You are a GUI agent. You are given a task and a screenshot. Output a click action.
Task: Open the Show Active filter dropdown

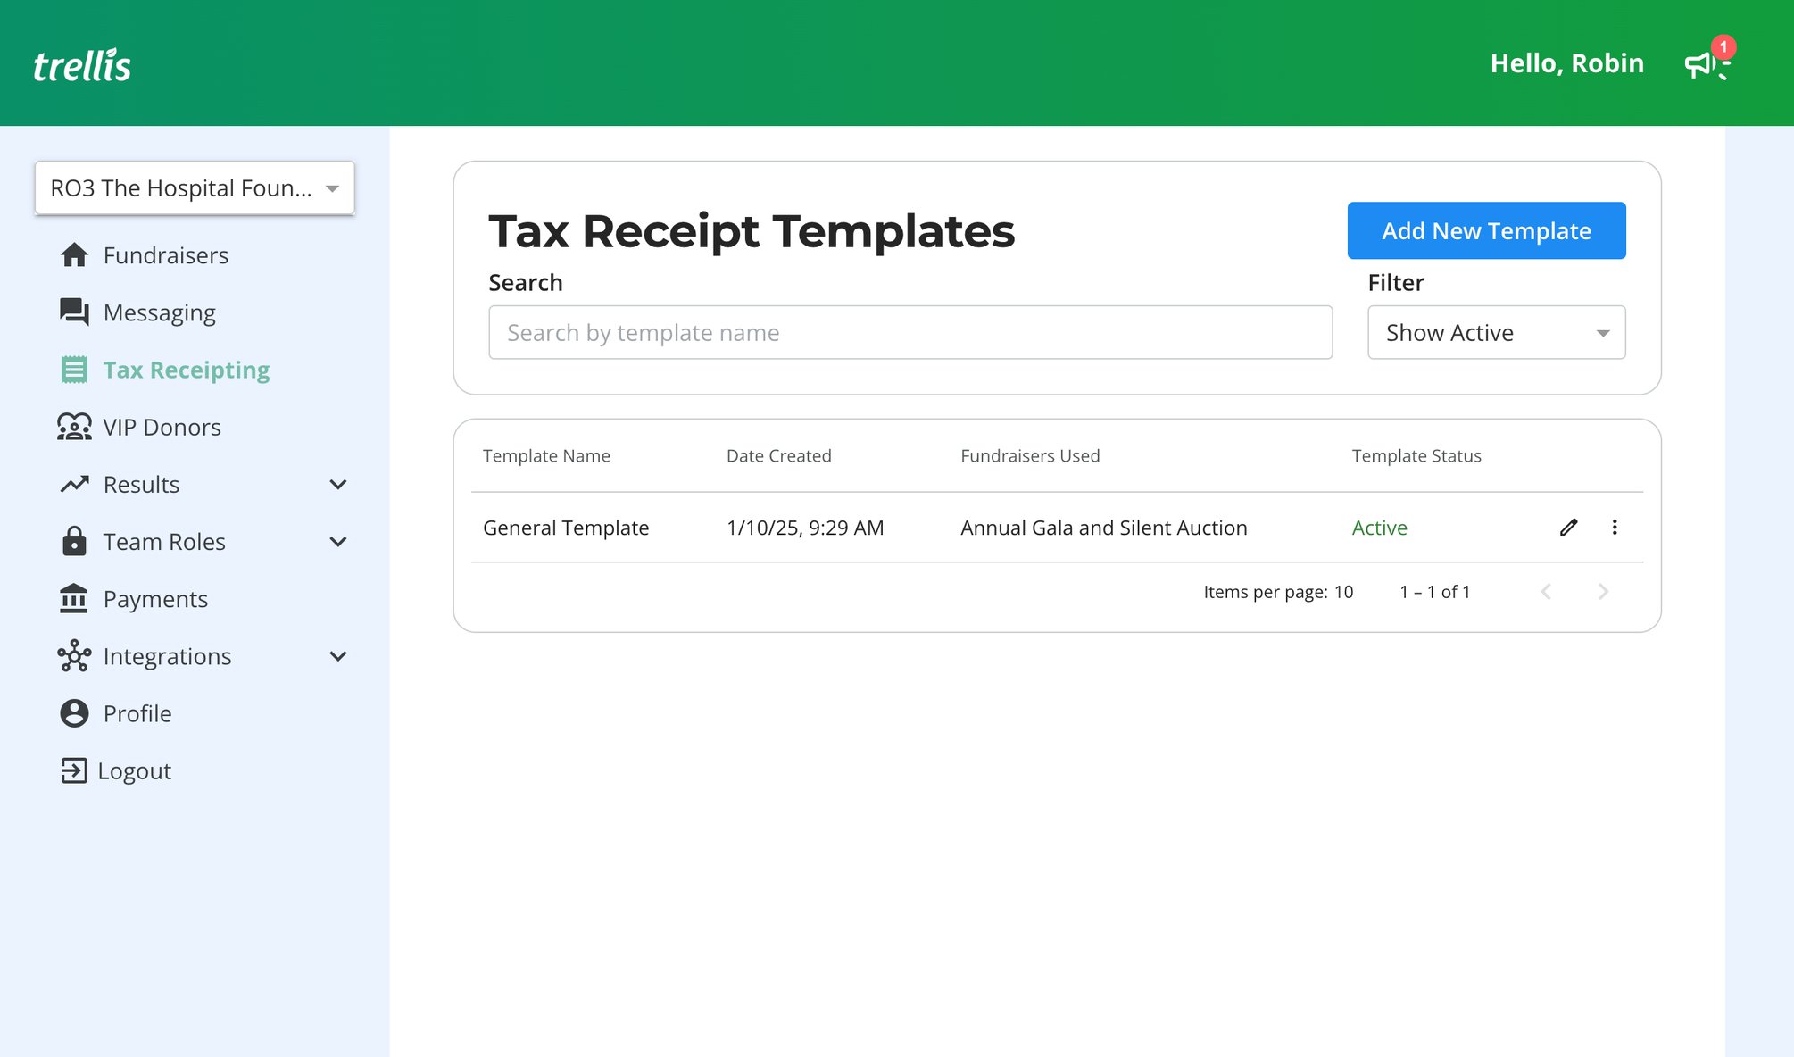coord(1496,332)
